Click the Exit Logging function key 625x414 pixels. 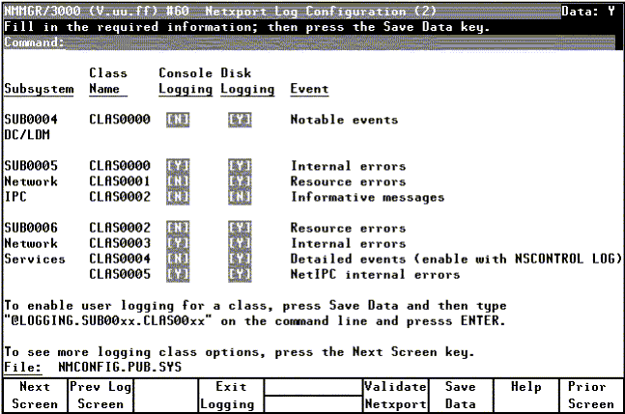231,396
